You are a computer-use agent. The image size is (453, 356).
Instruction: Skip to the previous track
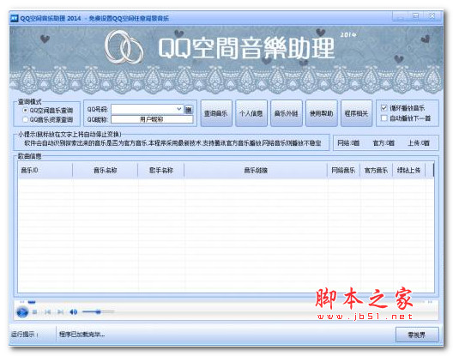(x=48, y=312)
